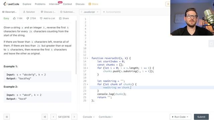Screen dimensions: 214x120
Task: Click the Example 2 output text
Action: point(17,99)
